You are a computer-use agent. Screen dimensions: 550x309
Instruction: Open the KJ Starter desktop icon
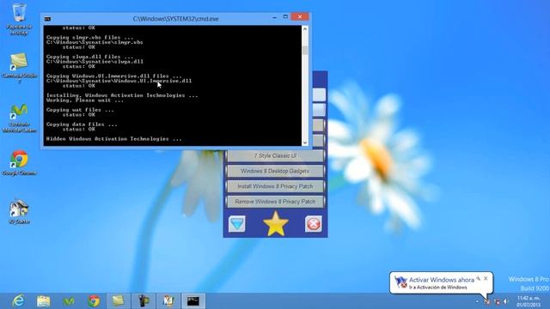coord(19,212)
